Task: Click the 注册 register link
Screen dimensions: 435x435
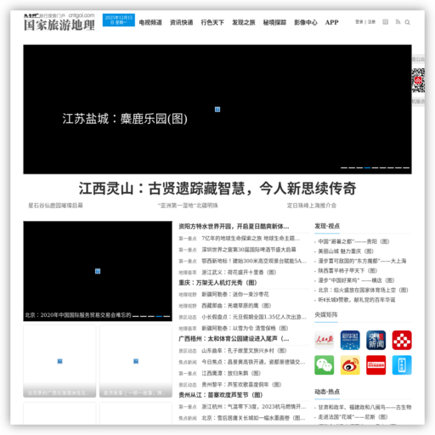Action: [371, 22]
